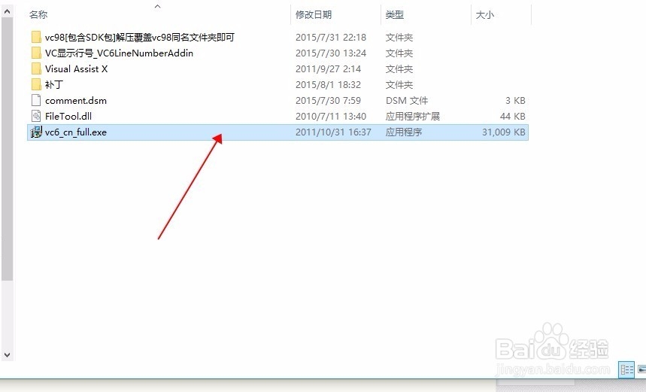The width and height of the screenshot is (646, 392).
Task: Sort by 修改日期 column header
Action: point(314,15)
